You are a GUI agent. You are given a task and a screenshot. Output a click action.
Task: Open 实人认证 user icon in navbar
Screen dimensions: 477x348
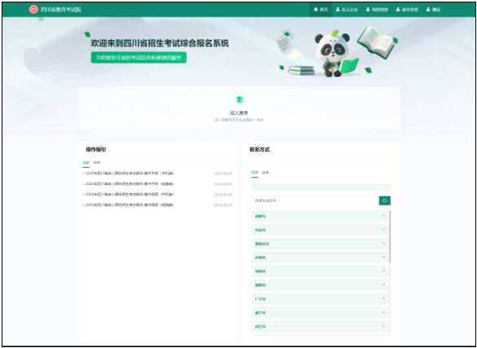(x=338, y=10)
